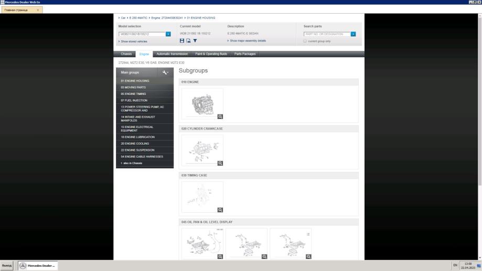Image resolution: width=482 pixels, height=271 pixels.
Task: Select main group 22 ENGINE SUSPENSION
Action: point(145,150)
